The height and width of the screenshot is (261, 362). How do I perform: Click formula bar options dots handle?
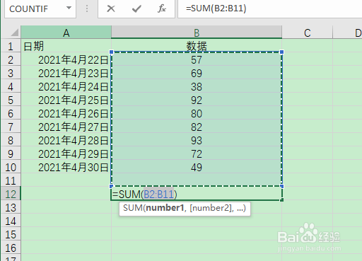pos(87,8)
